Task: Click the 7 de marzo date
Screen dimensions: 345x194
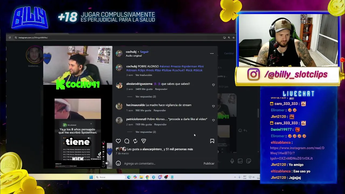Action: tap(122, 154)
